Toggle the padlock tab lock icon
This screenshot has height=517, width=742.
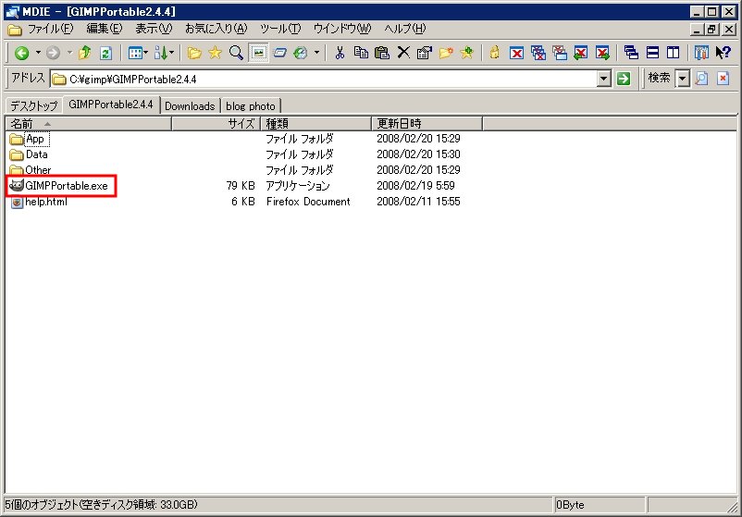tap(494, 53)
